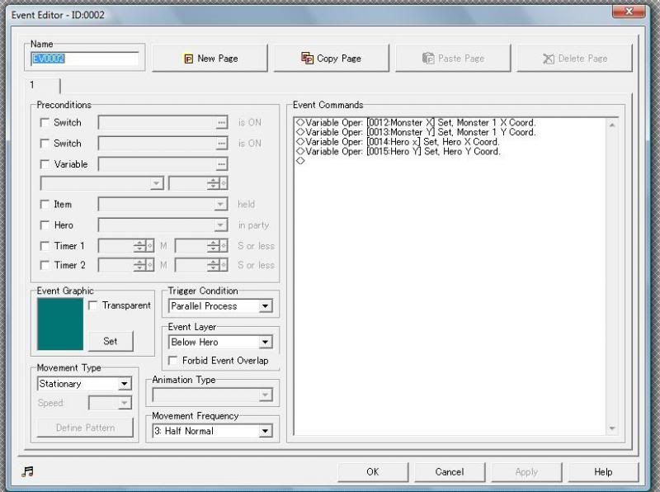Click the event Name input field
The height and width of the screenshot is (492, 660).
85,59
